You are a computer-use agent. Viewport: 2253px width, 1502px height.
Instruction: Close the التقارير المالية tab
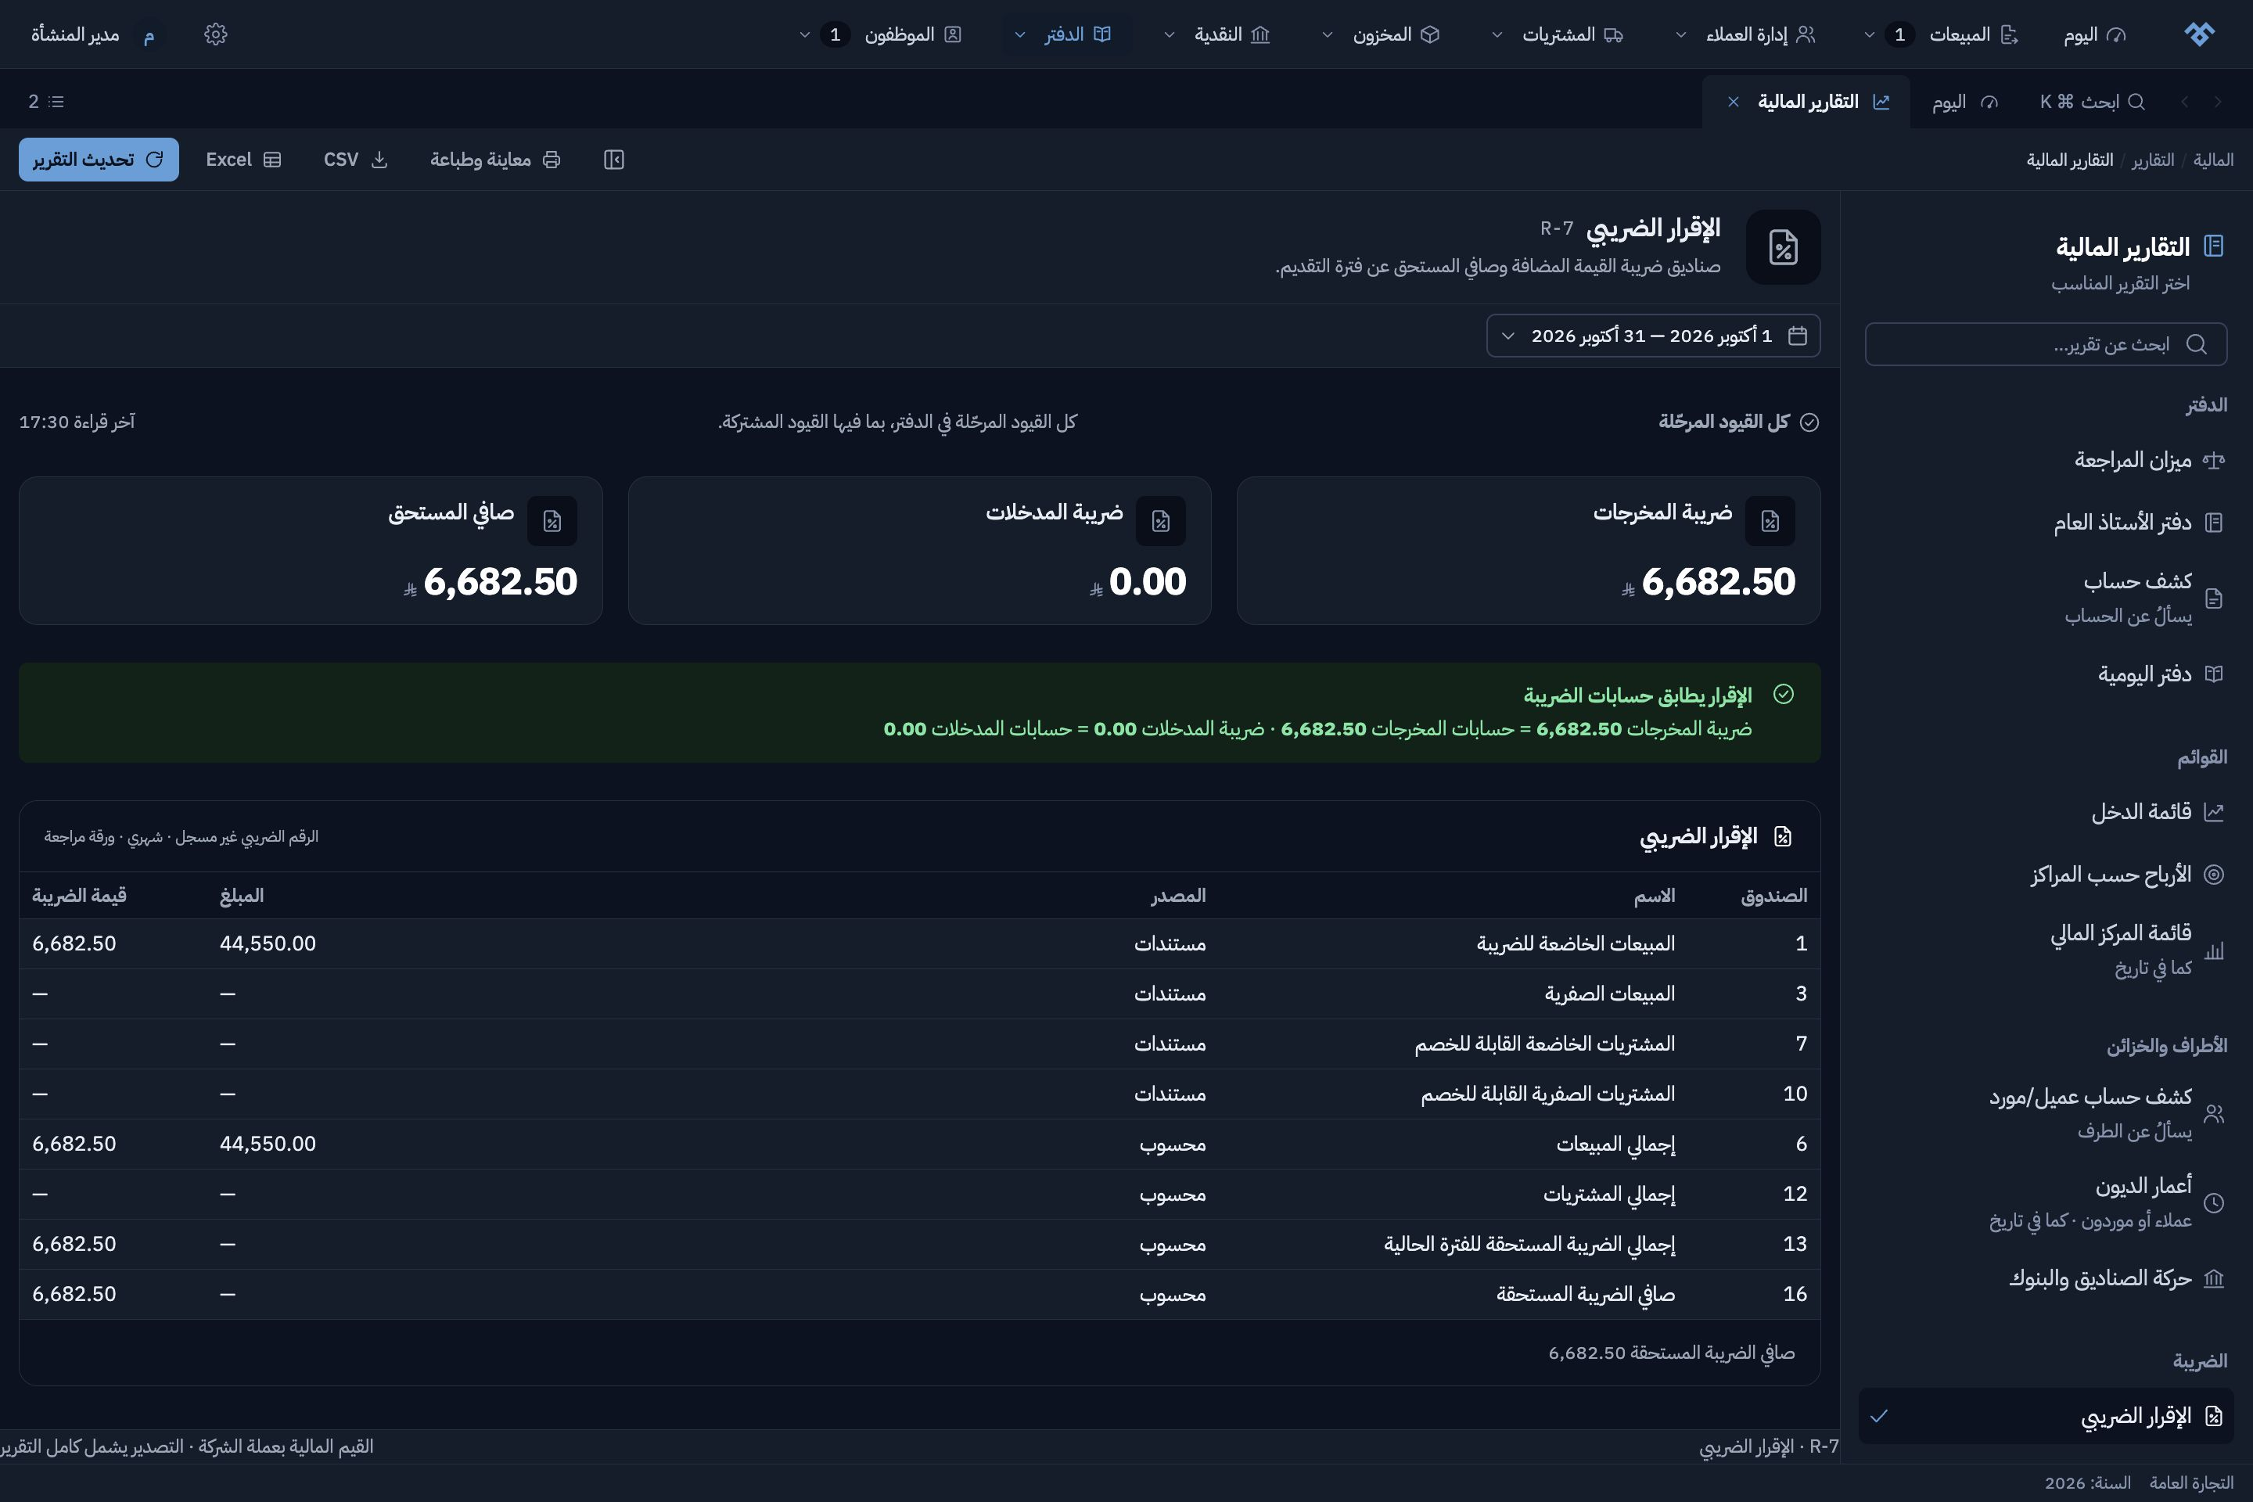tap(1733, 102)
